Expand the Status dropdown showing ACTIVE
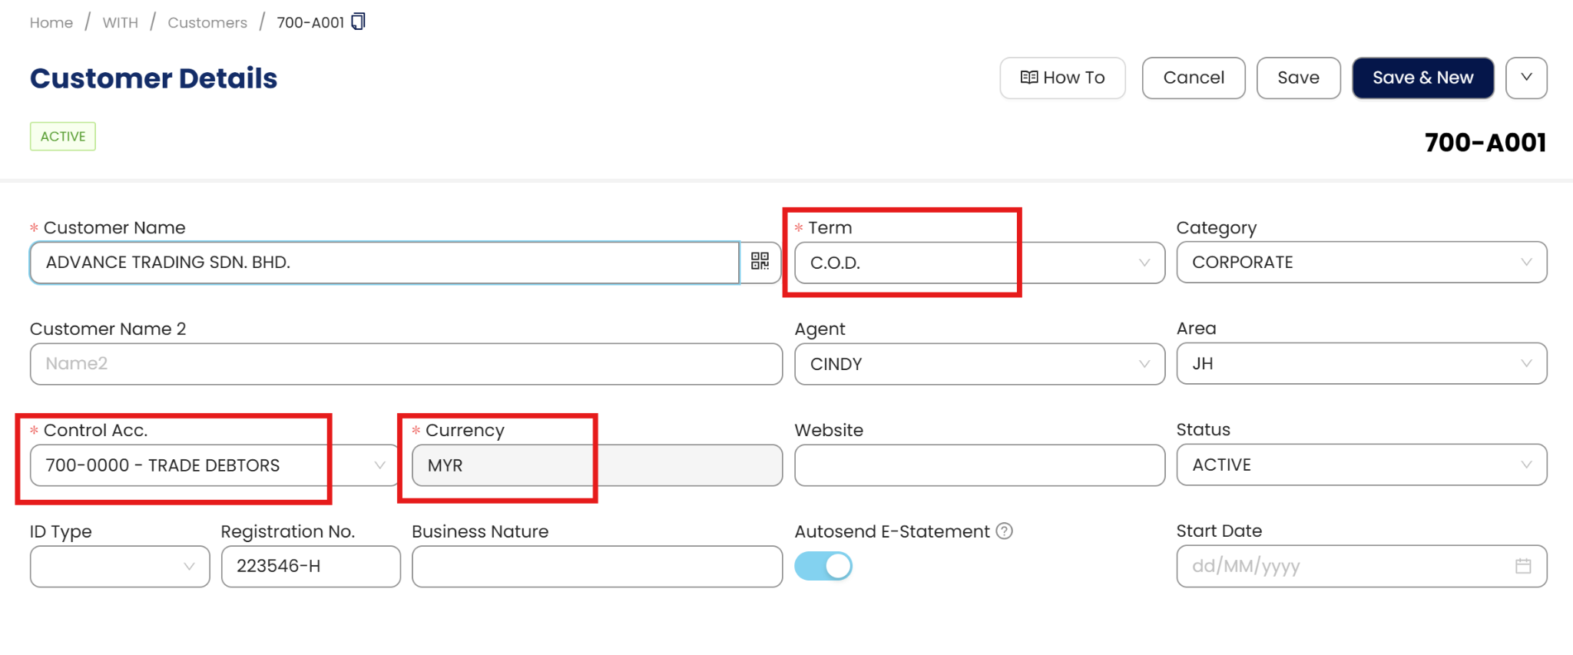The width and height of the screenshot is (1573, 655). click(1361, 465)
